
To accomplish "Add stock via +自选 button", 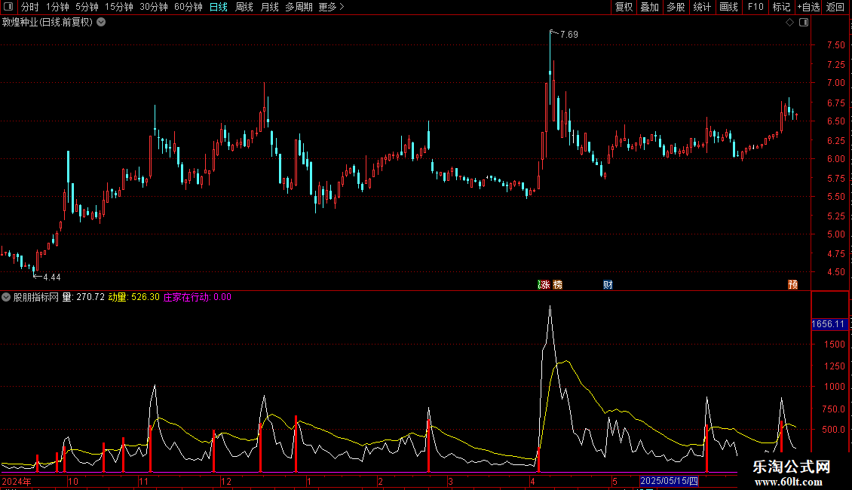I will pos(808,7).
